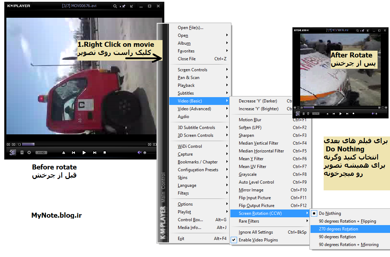Click Open File(s)... in context menu
The width and height of the screenshot is (390, 257).
click(x=190, y=28)
